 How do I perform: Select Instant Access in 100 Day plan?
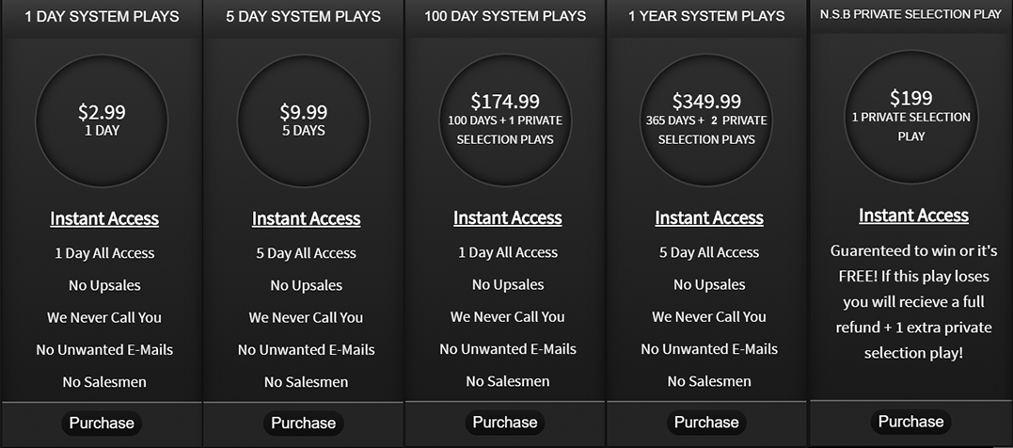507,217
